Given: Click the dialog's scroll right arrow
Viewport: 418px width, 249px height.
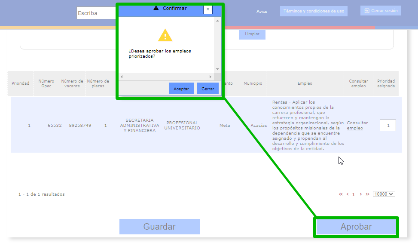Looking at the screenshot, I should point(210,77).
